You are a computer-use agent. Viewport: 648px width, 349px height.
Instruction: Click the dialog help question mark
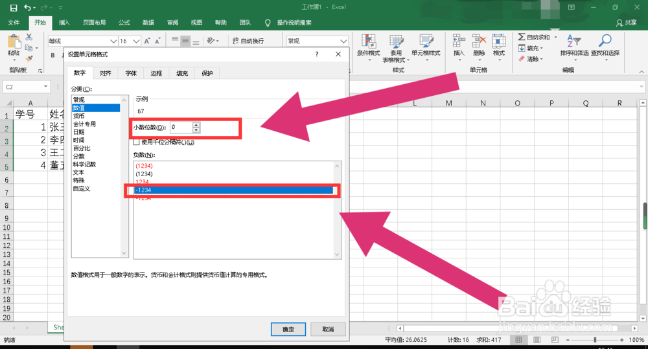click(317, 54)
